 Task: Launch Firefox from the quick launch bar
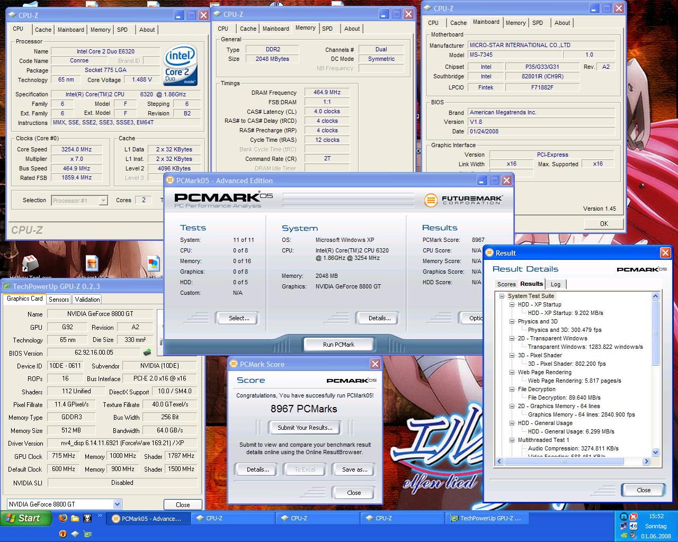click(63, 518)
